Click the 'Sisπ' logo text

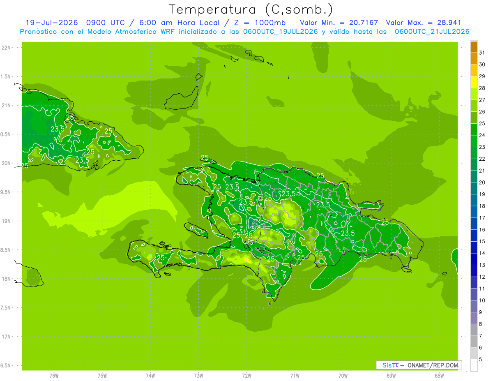(390, 365)
